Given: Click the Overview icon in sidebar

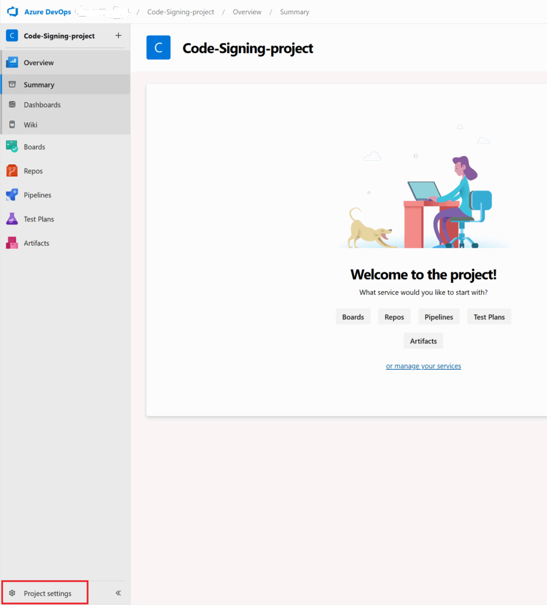Looking at the screenshot, I should [12, 63].
